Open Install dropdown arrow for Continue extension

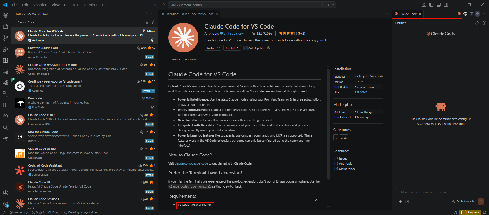[153, 91]
